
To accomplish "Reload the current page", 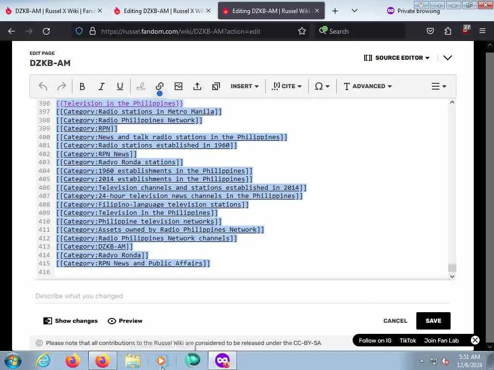I will pyautogui.click(x=46, y=31).
